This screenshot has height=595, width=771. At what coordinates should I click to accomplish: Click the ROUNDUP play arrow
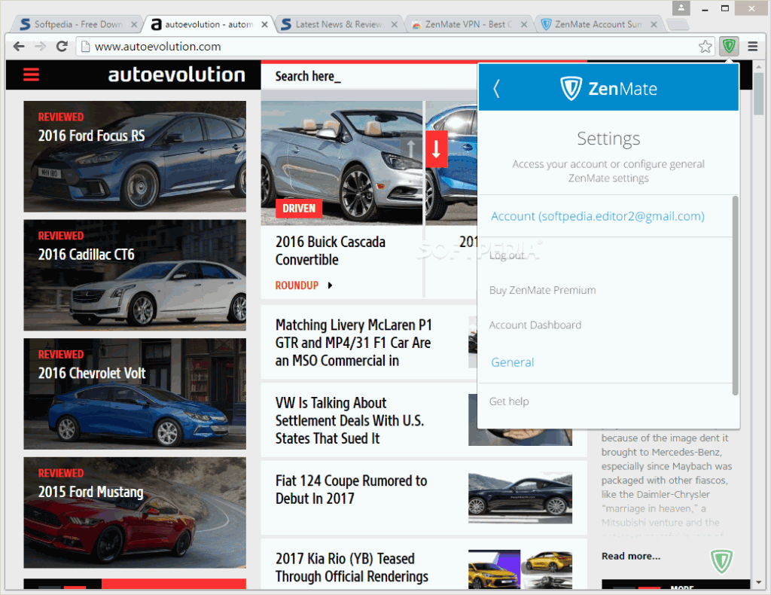[x=330, y=285]
